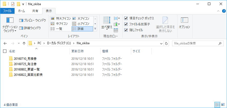Open the Explorer help icon
Viewport: 227px width, 108px height.
(x=224, y=11)
